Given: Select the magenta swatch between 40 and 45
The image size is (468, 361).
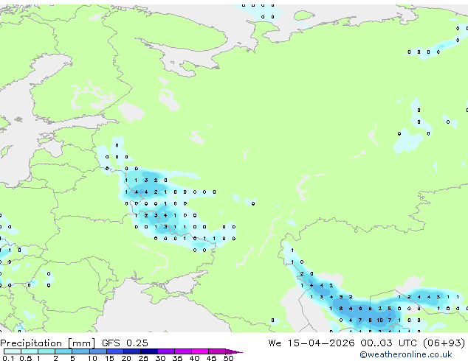Looking at the screenshot, I should [x=201, y=351].
